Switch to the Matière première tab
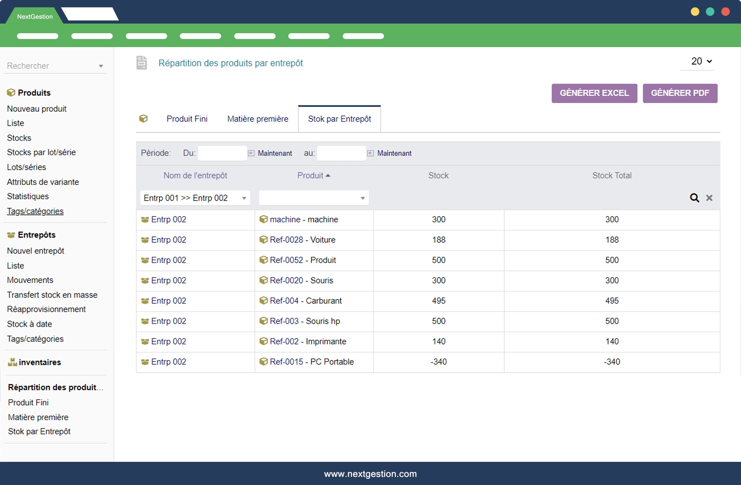The height and width of the screenshot is (485, 741). point(257,119)
